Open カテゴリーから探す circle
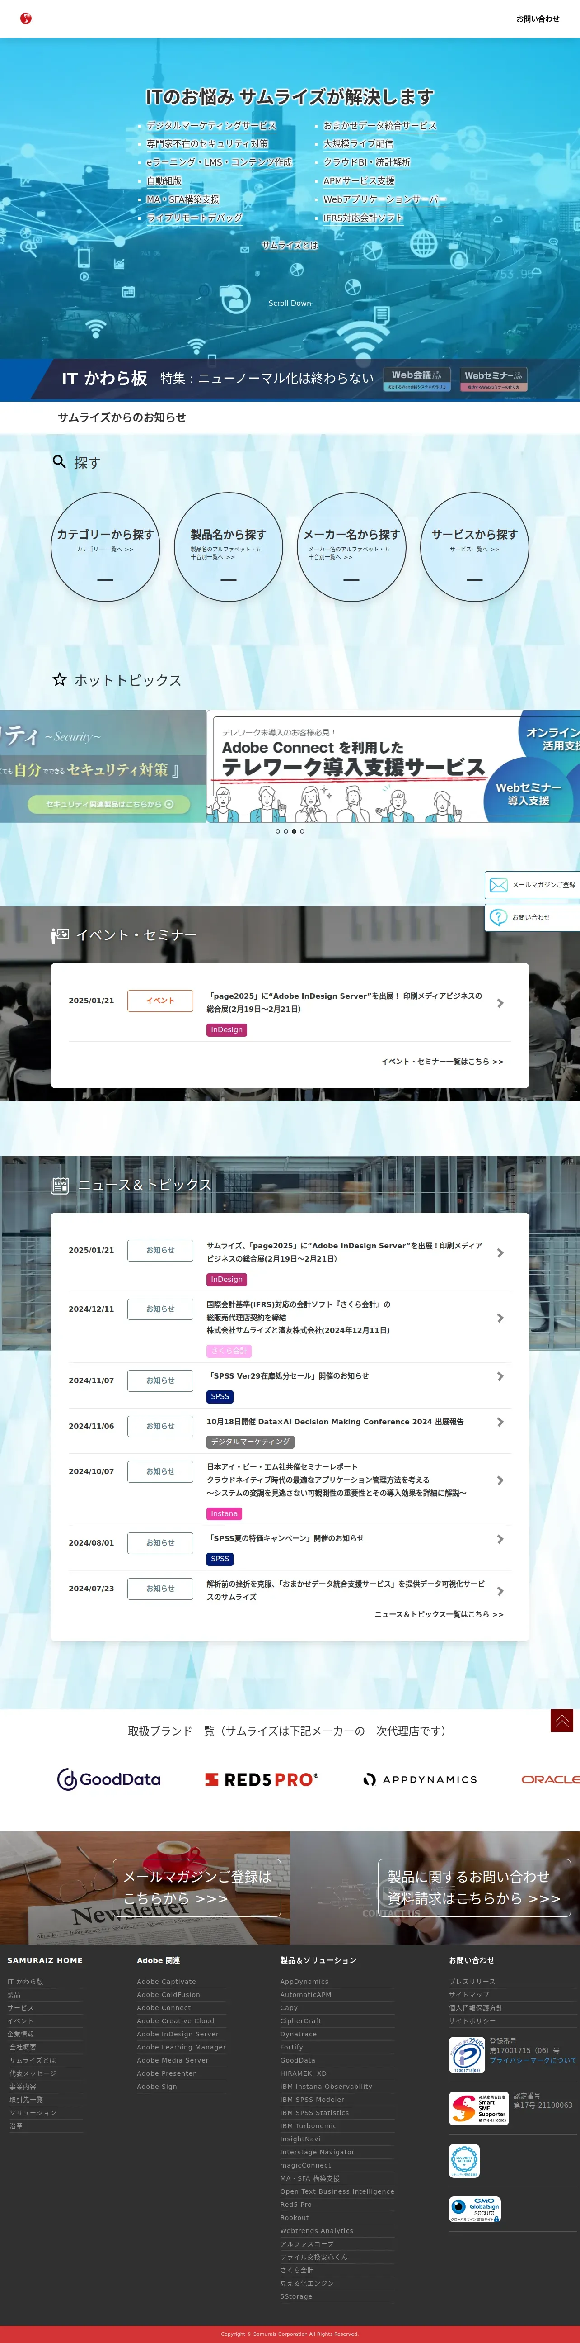This screenshot has height=2343, width=580. click(105, 547)
